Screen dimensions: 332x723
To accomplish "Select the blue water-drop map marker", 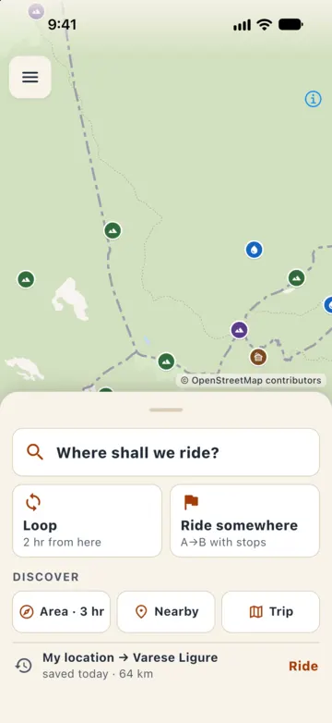I will pos(254,250).
